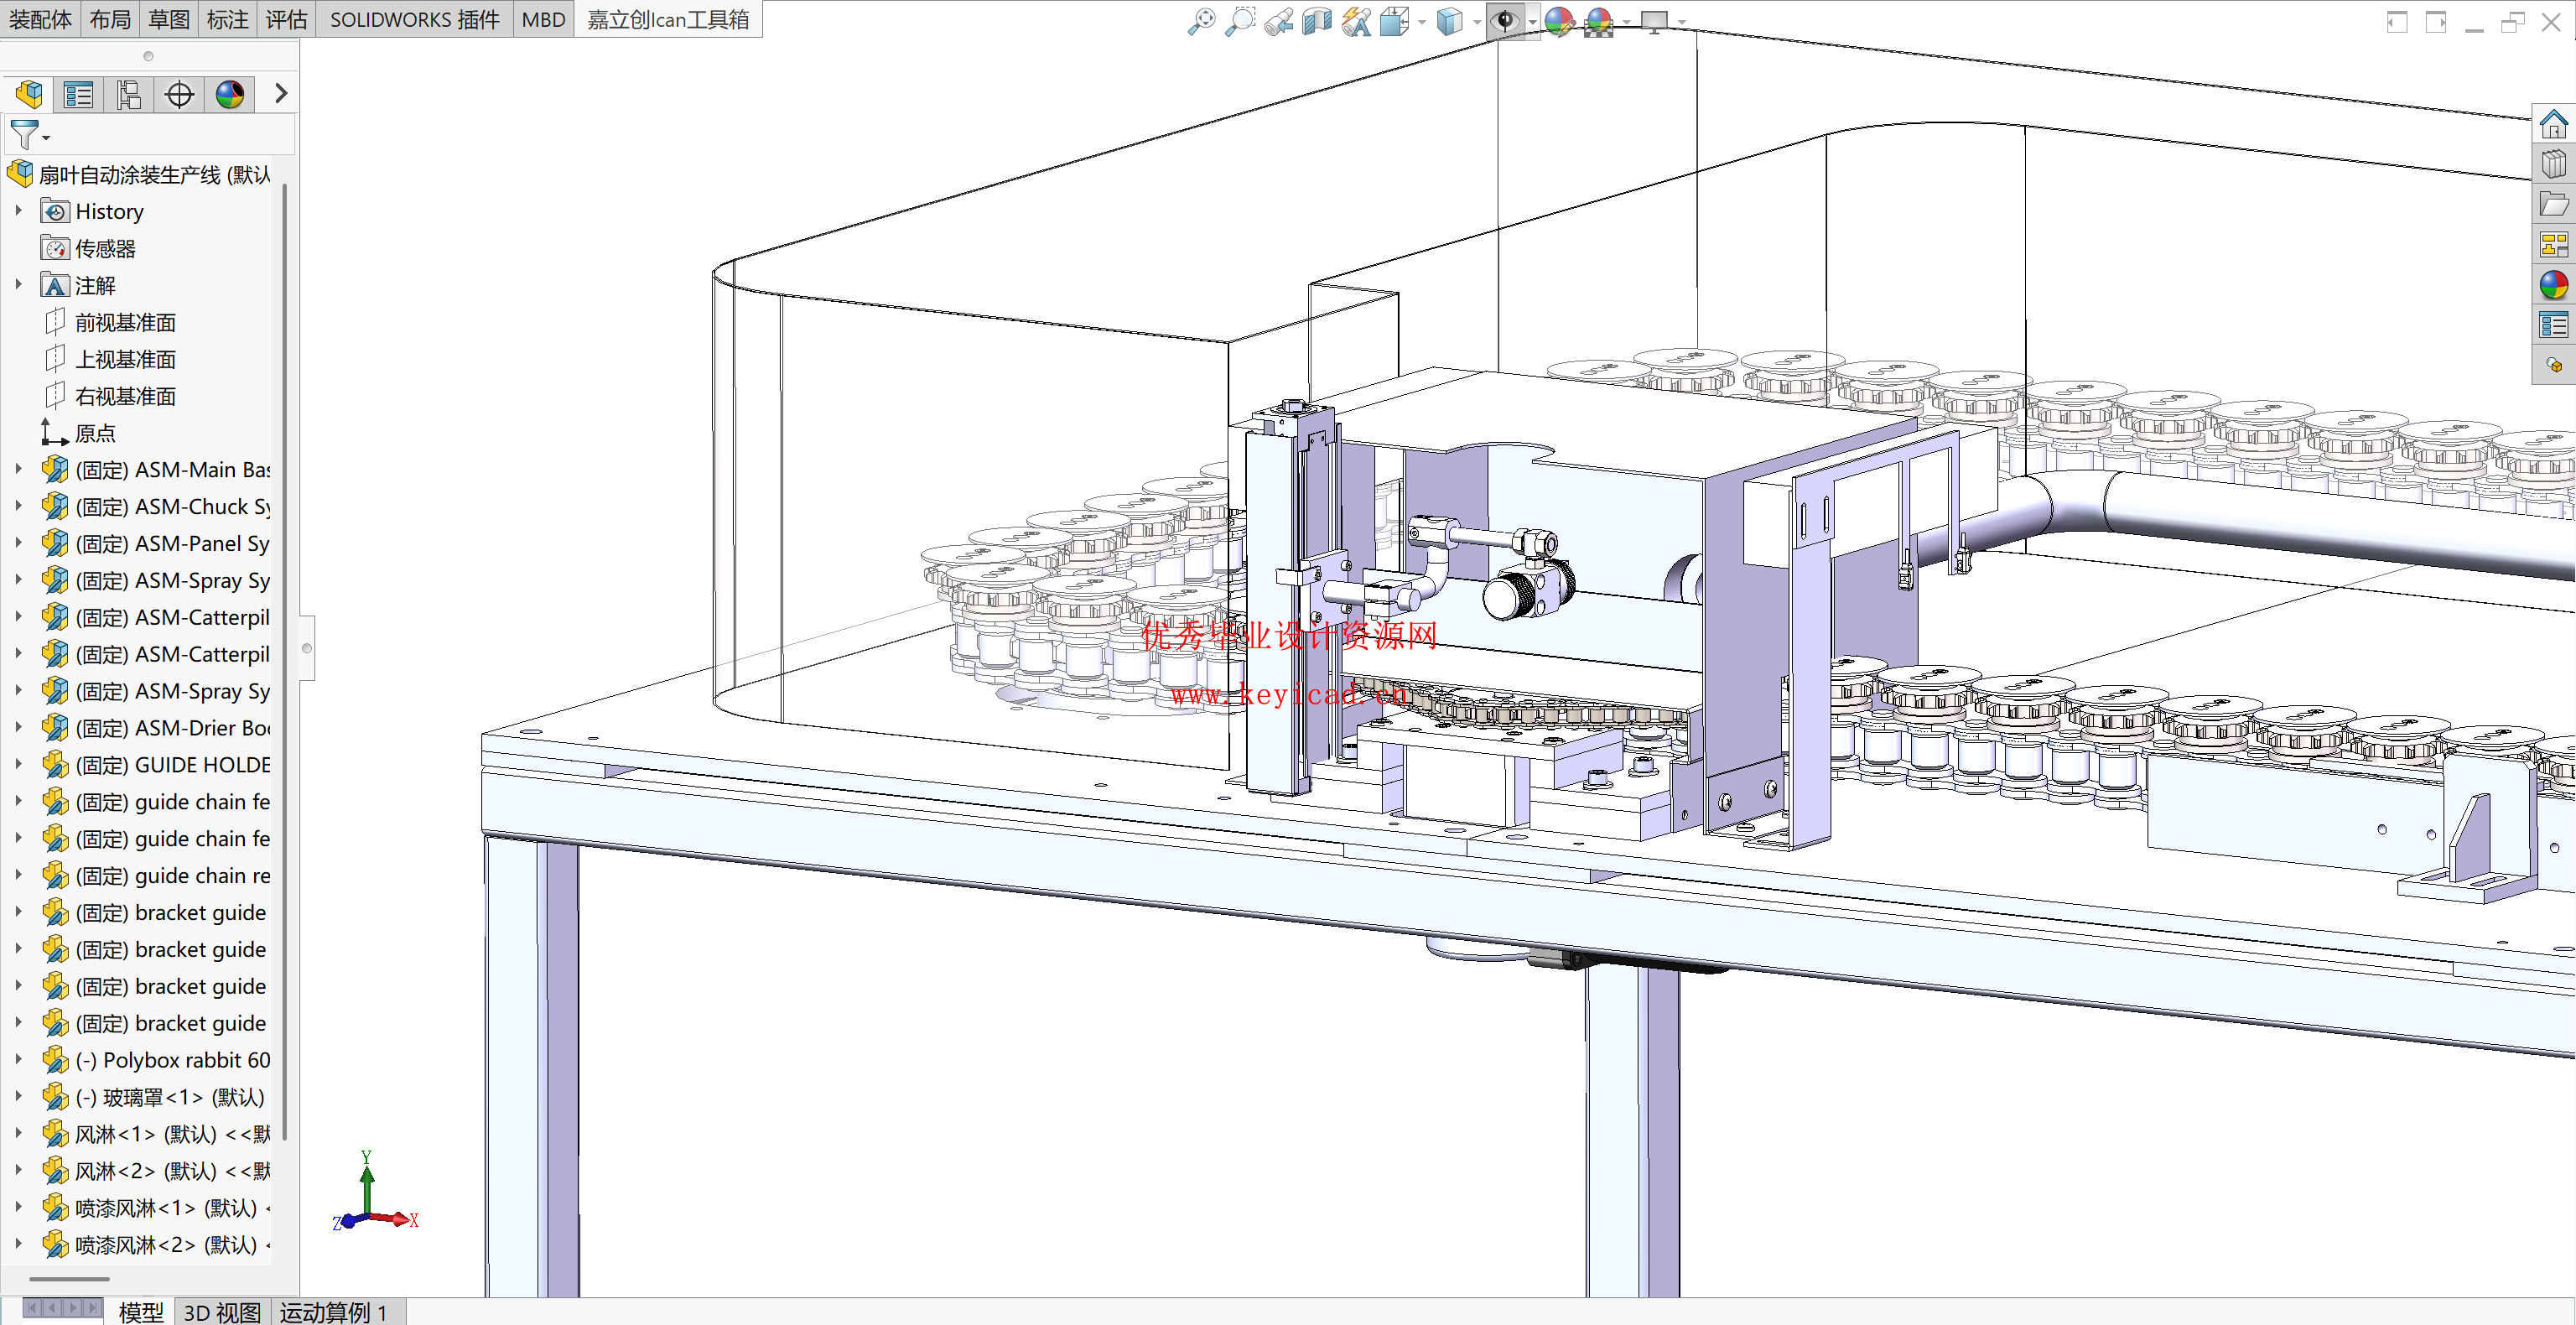Open the 嘉立创Ican工具箱 tab

point(668,20)
